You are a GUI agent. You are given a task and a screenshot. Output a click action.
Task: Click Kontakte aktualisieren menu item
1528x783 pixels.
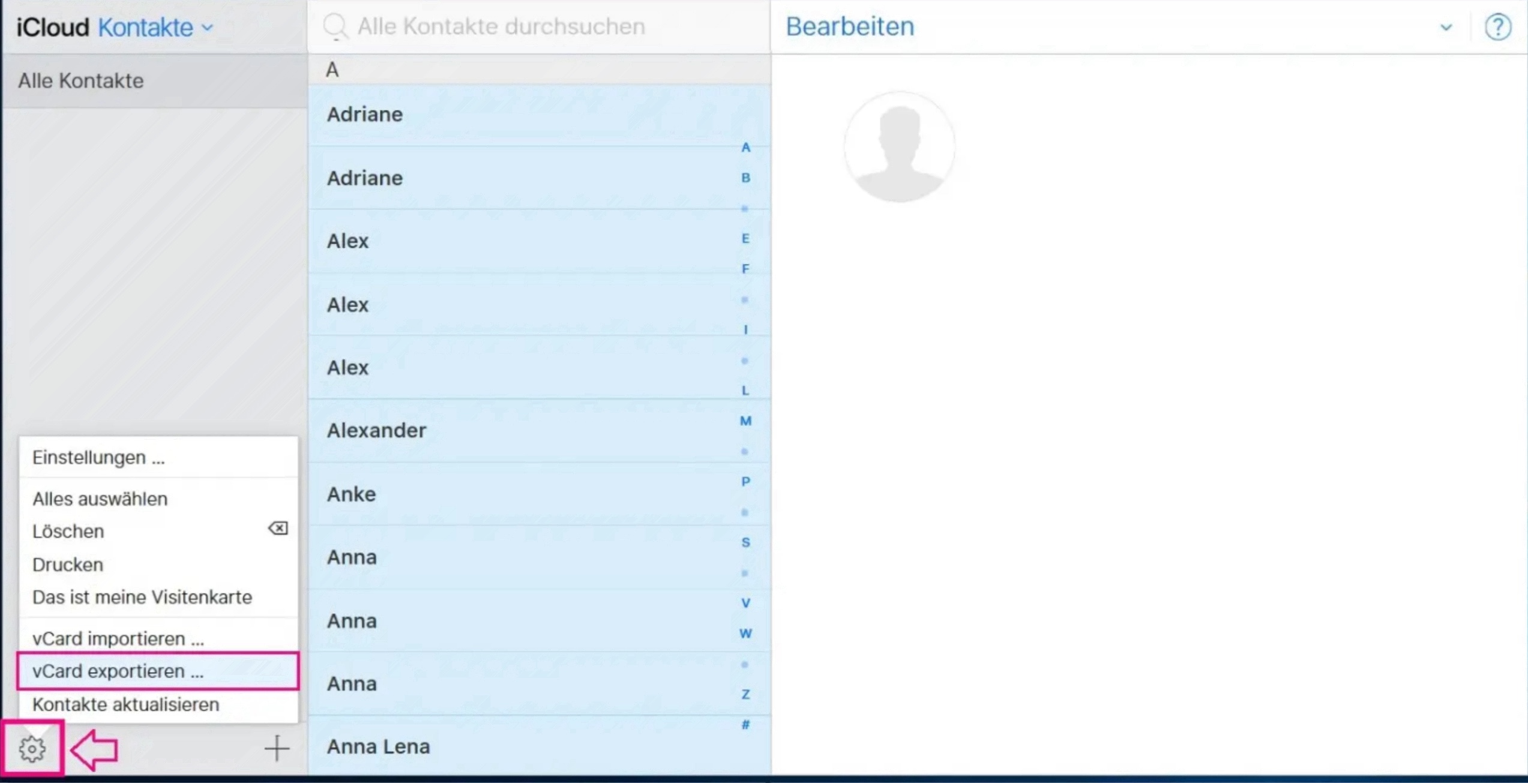coord(125,704)
